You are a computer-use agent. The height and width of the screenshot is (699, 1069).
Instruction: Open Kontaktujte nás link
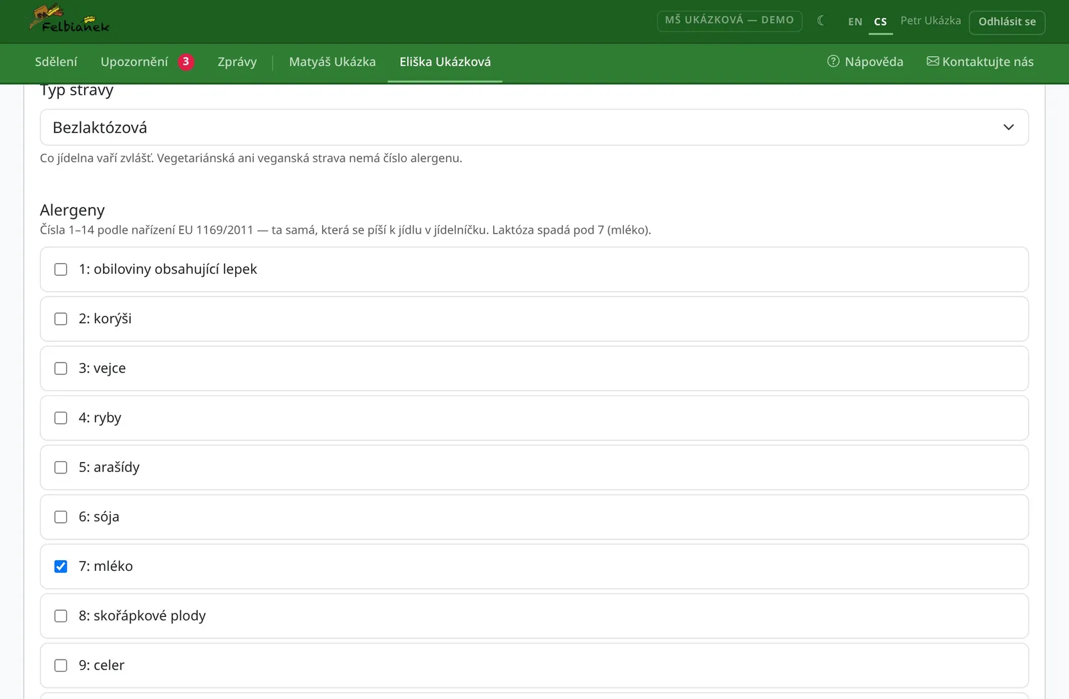click(x=980, y=62)
